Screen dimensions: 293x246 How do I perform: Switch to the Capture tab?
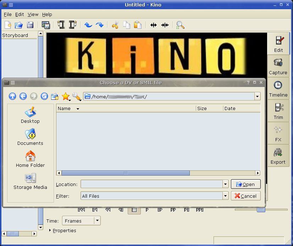pyautogui.click(x=278, y=66)
